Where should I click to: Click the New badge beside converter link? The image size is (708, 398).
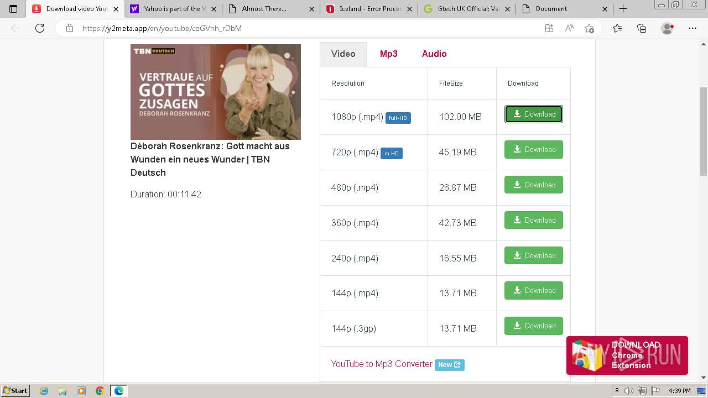coord(450,364)
